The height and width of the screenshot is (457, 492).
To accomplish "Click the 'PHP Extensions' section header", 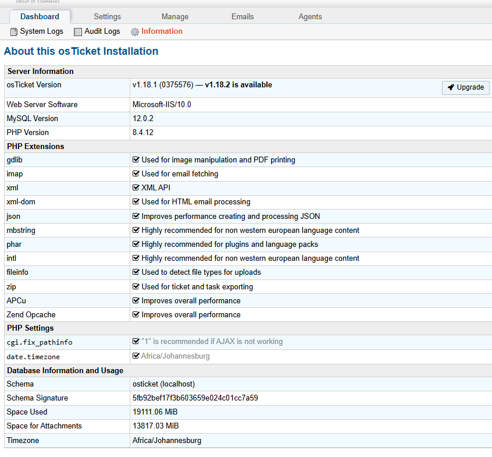I will (35, 146).
